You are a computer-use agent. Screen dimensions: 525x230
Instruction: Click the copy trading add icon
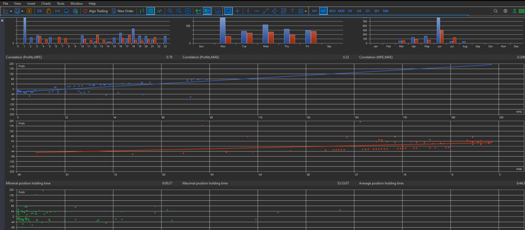tap(75, 11)
